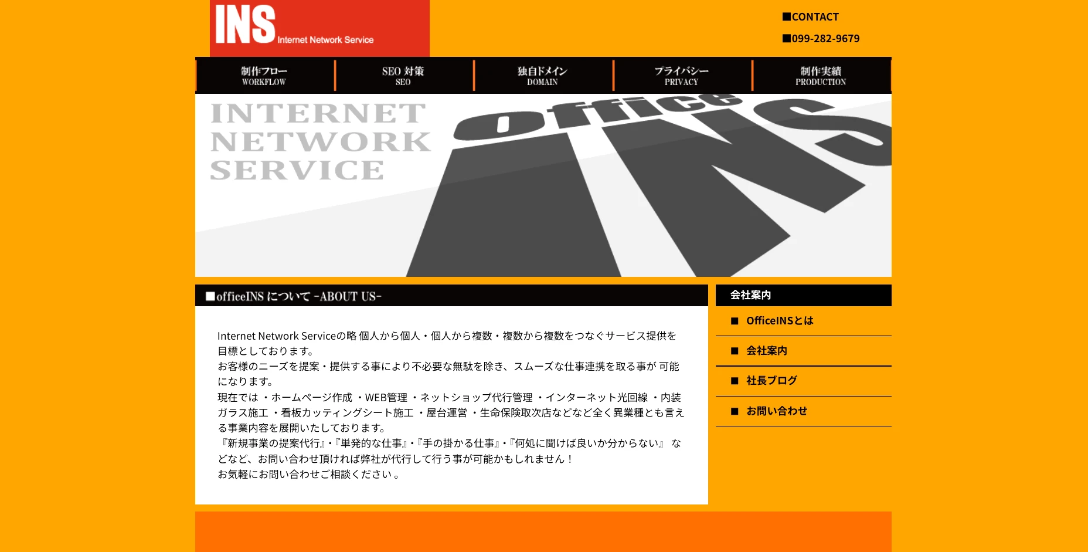
Task: Open the SEO 対策 navigation item
Action: [x=403, y=75]
